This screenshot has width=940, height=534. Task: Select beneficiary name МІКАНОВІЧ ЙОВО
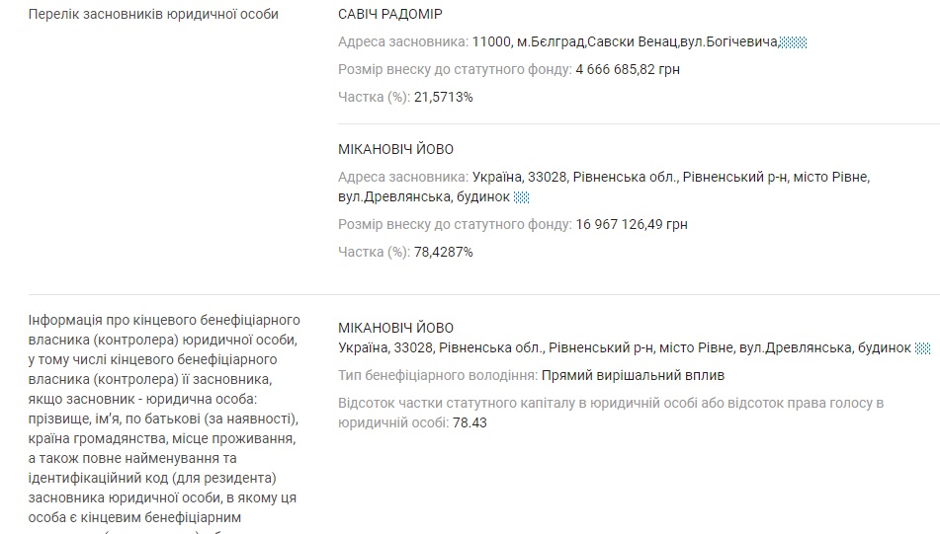395,328
